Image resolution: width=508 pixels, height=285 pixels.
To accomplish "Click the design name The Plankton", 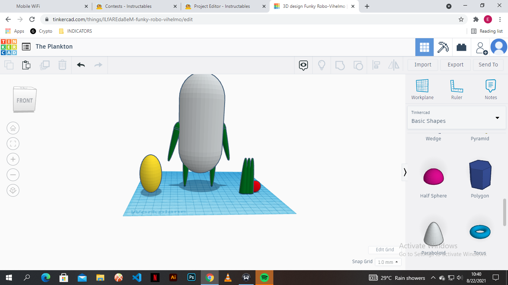I will pyautogui.click(x=54, y=47).
